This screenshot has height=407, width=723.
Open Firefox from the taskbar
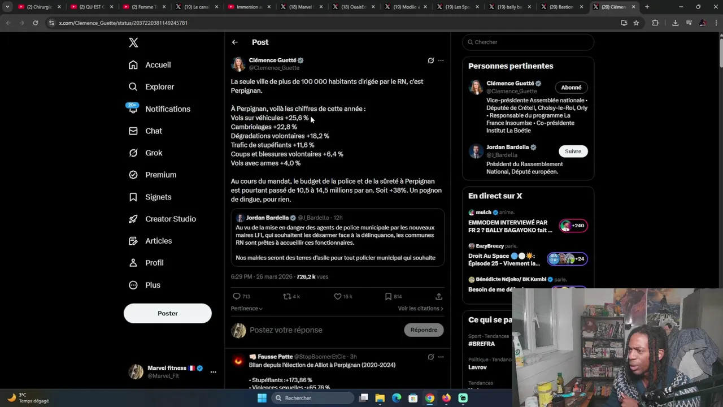click(446, 398)
